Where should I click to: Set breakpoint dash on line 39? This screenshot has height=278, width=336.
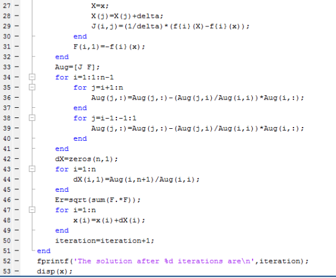click(x=17, y=128)
